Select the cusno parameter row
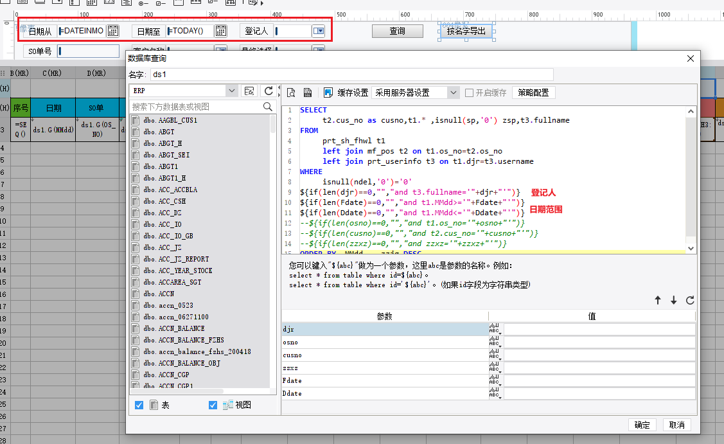Image resolution: width=724 pixels, height=444 pixels. pyautogui.click(x=385, y=355)
